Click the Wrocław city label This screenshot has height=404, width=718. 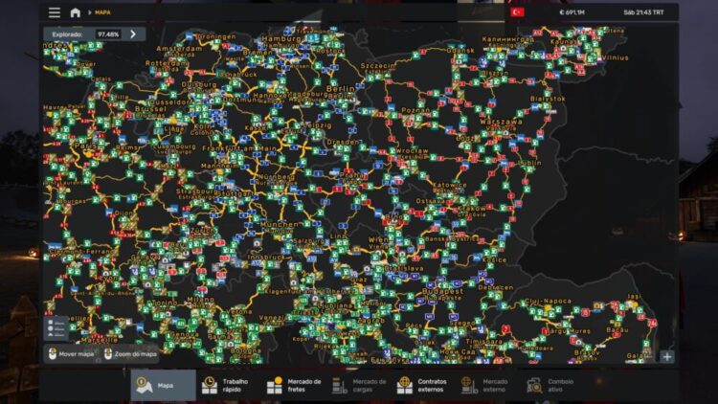pyautogui.click(x=412, y=150)
